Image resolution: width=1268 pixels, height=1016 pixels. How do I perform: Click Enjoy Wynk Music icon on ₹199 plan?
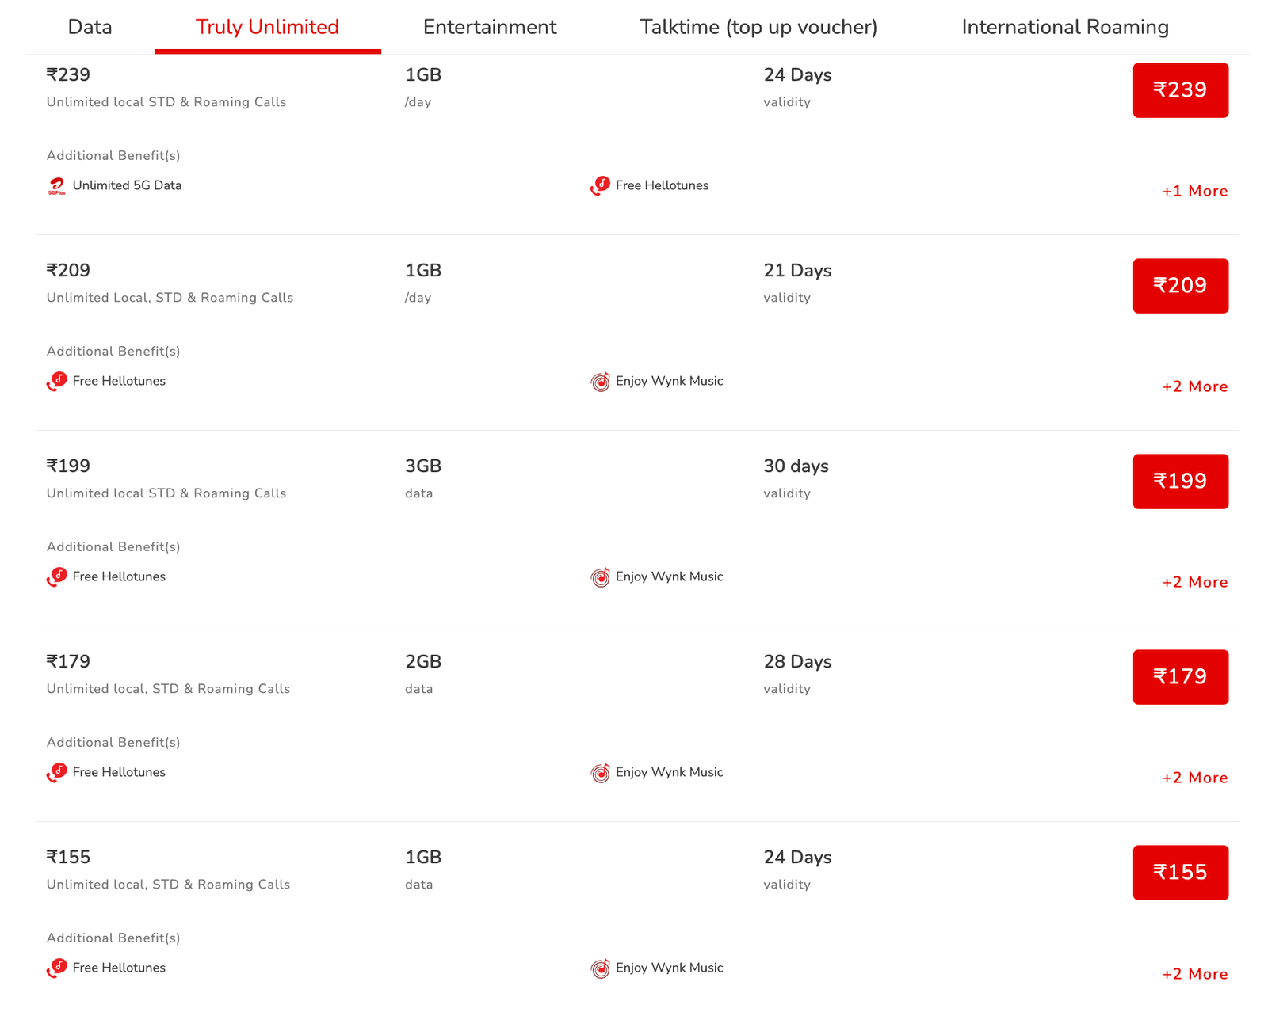[600, 576]
